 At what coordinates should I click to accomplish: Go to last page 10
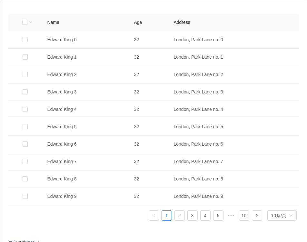244,216
